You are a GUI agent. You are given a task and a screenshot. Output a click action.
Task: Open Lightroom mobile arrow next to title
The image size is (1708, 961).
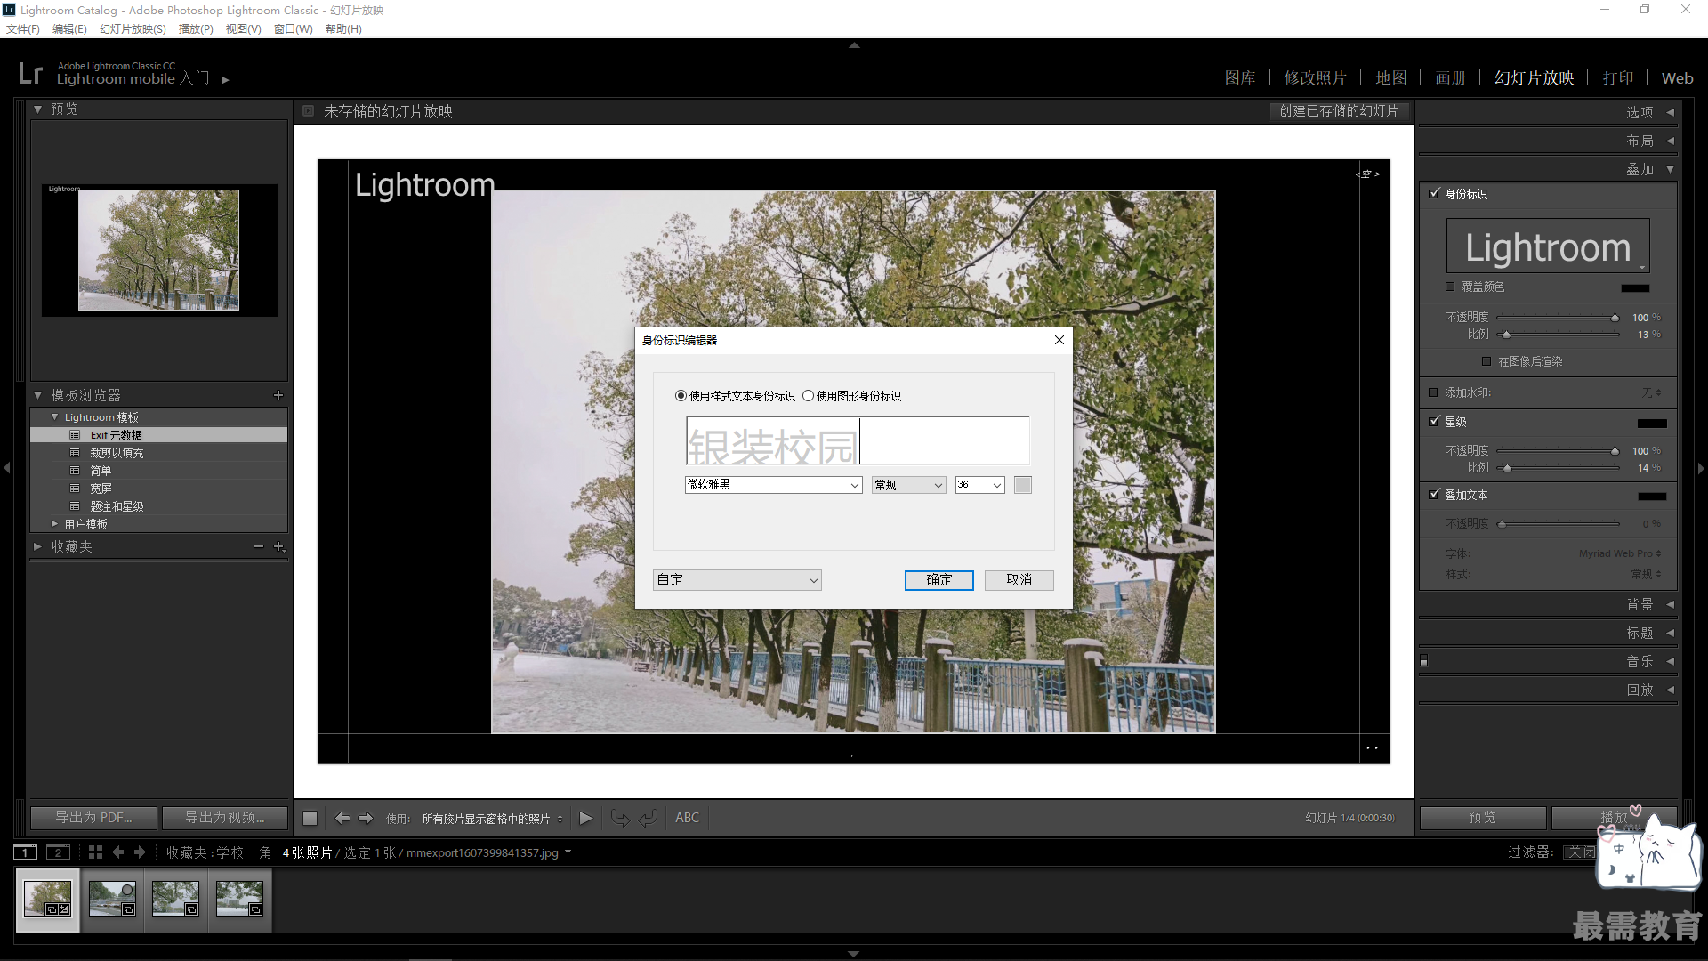coord(226,80)
